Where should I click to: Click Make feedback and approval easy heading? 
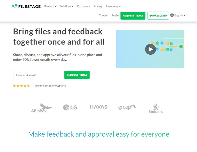(98, 134)
